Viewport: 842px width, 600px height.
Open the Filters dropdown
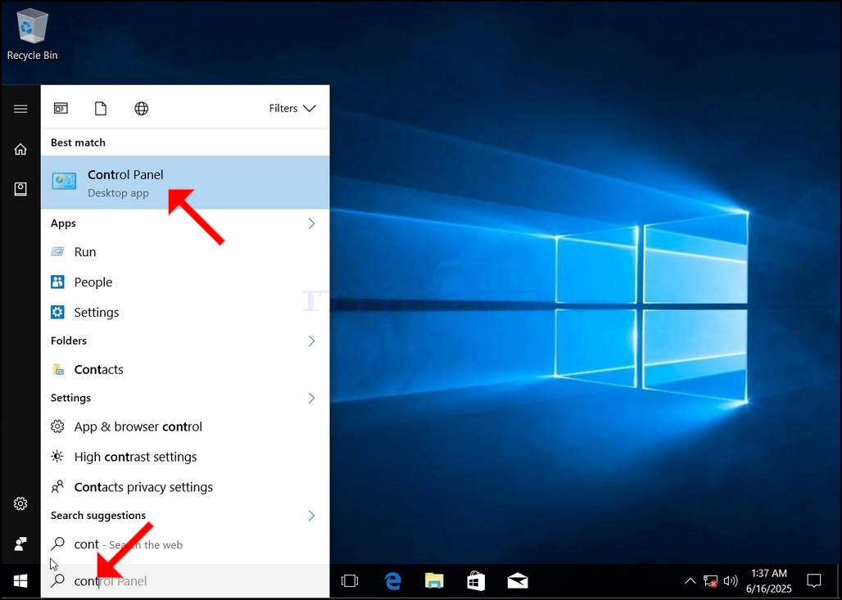click(x=292, y=108)
